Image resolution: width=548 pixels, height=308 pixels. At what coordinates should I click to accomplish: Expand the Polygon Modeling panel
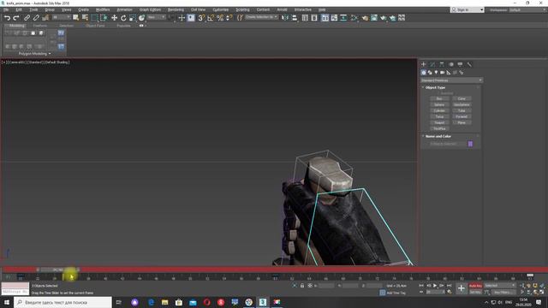(x=34, y=54)
